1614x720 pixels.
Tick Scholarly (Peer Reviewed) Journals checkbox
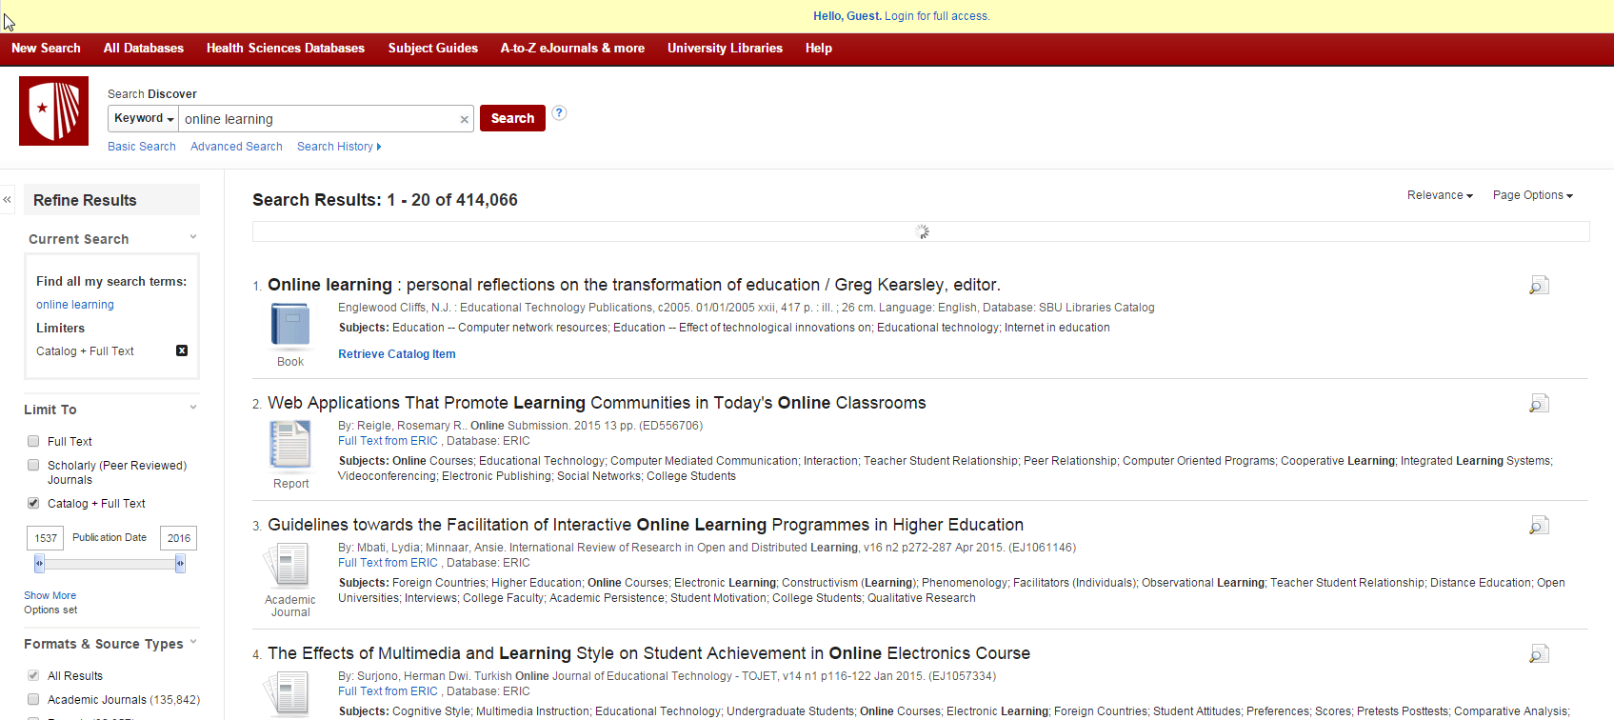(34, 465)
